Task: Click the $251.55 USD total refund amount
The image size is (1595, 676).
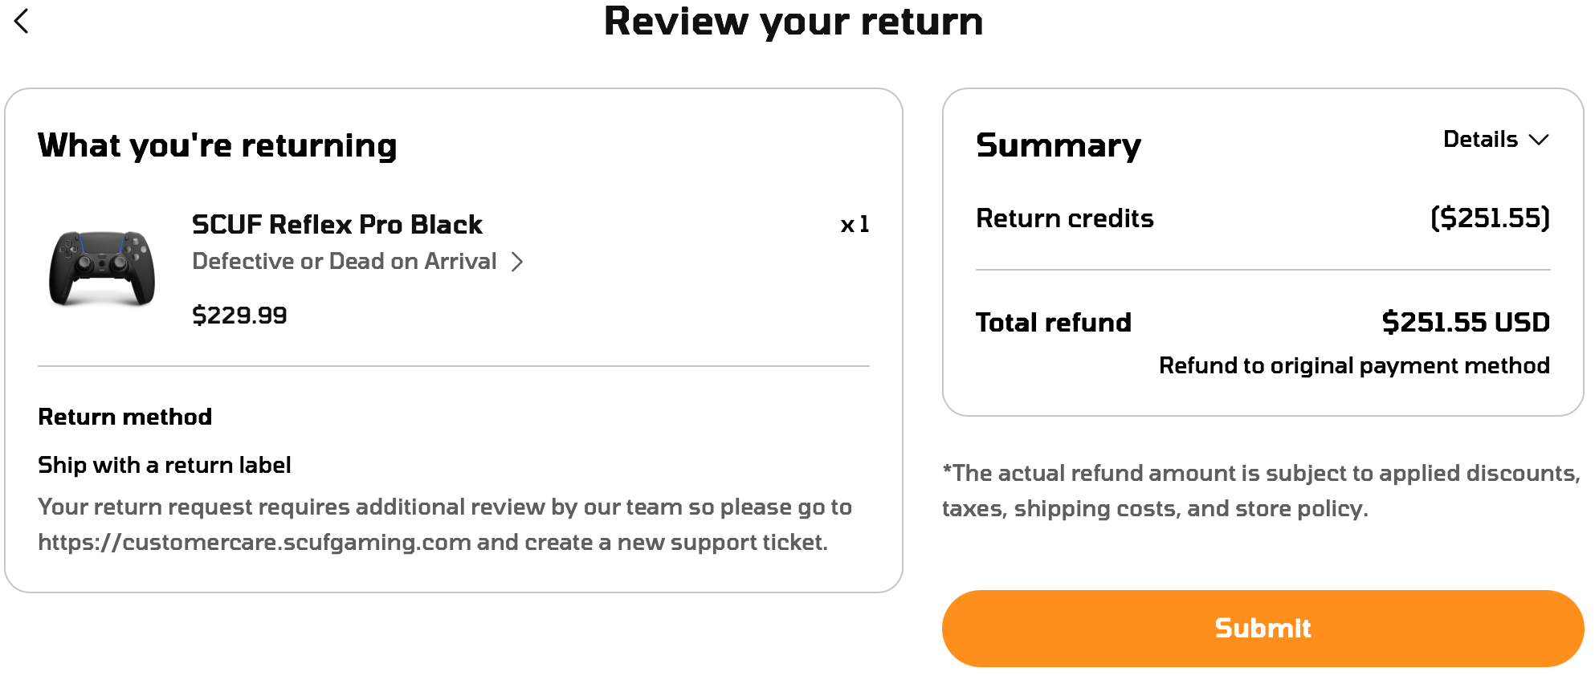Action: [x=1465, y=323]
